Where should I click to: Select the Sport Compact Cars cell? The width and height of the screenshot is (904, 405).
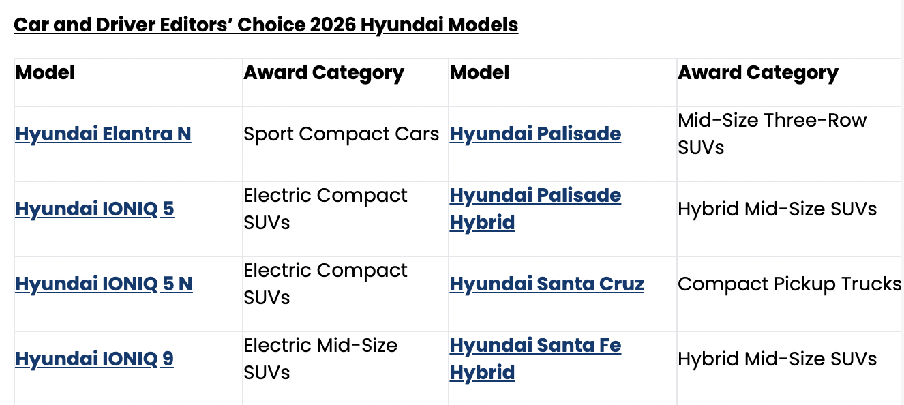tap(342, 134)
